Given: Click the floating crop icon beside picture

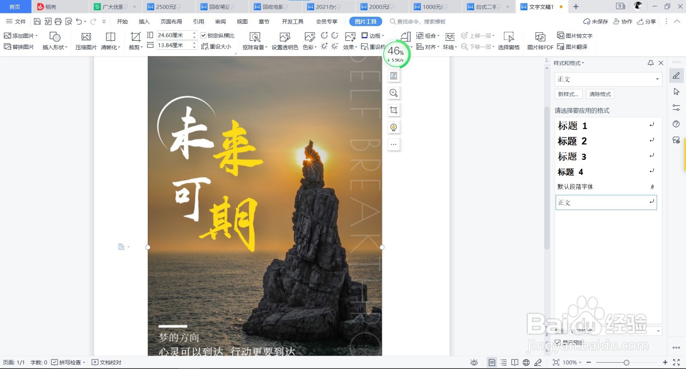Looking at the screenshot, I should pyautogui.click(x=394, y=110).
